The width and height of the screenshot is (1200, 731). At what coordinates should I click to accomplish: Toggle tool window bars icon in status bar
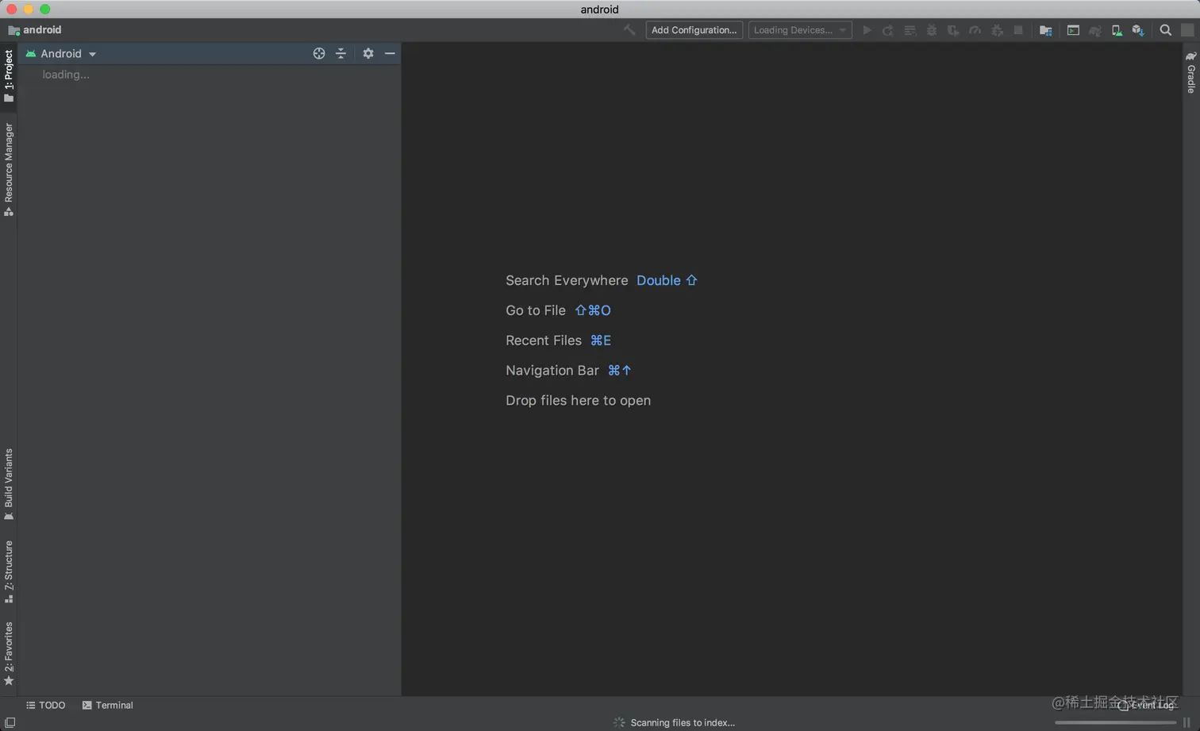pyautogui.click(x=10, y=722)
